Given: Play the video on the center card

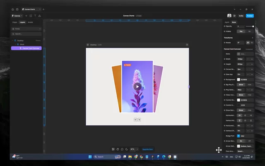Looking at the screenshot, I should [x=137, y=87].
